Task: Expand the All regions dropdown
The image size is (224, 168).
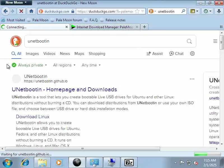Action: coord(64,65)
